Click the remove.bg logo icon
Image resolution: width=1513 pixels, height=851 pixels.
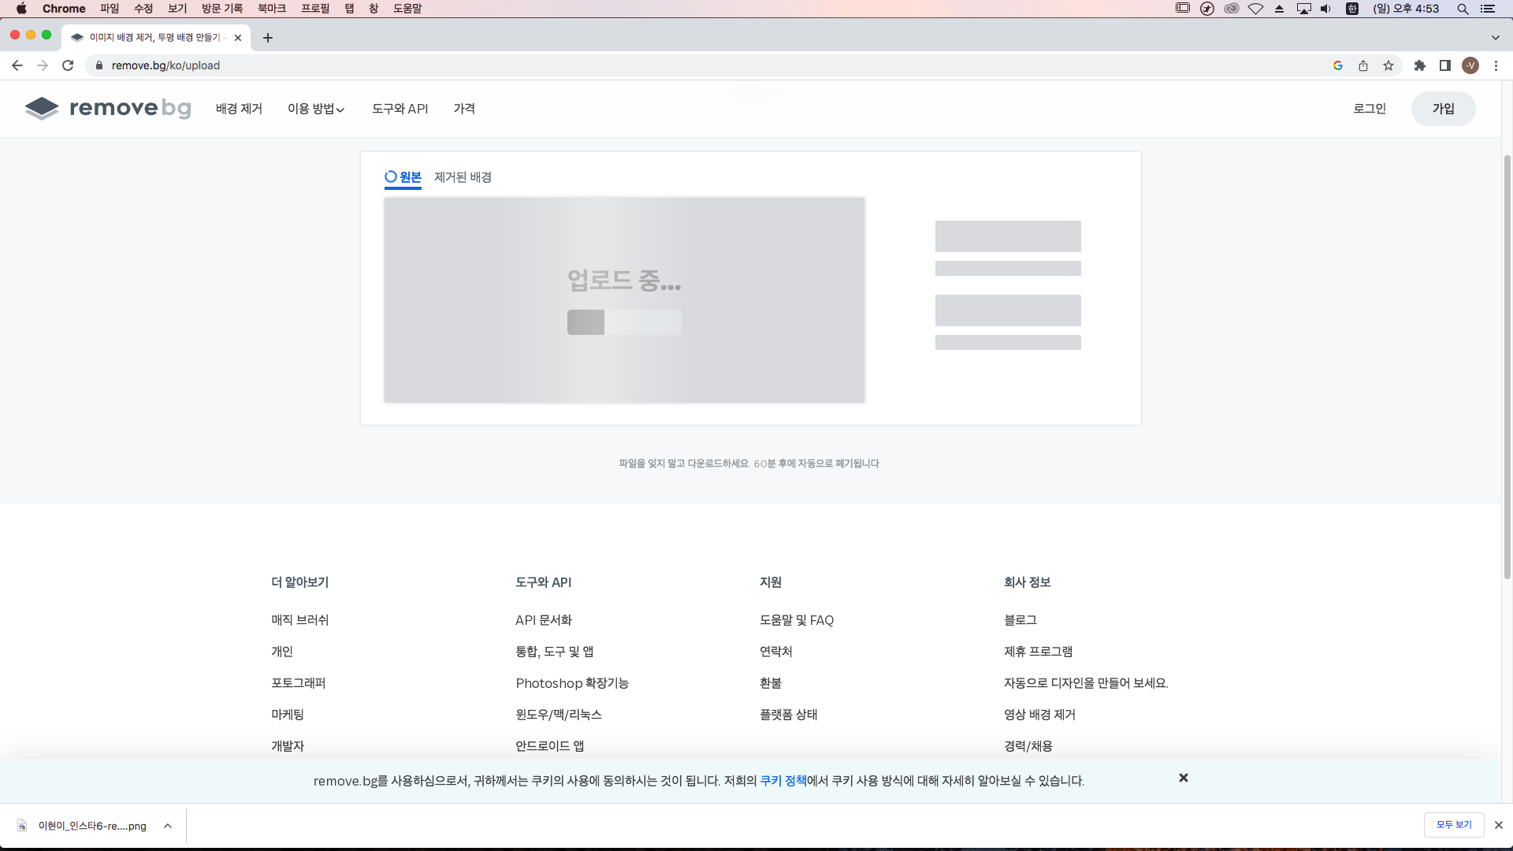(x=42, y=108)
